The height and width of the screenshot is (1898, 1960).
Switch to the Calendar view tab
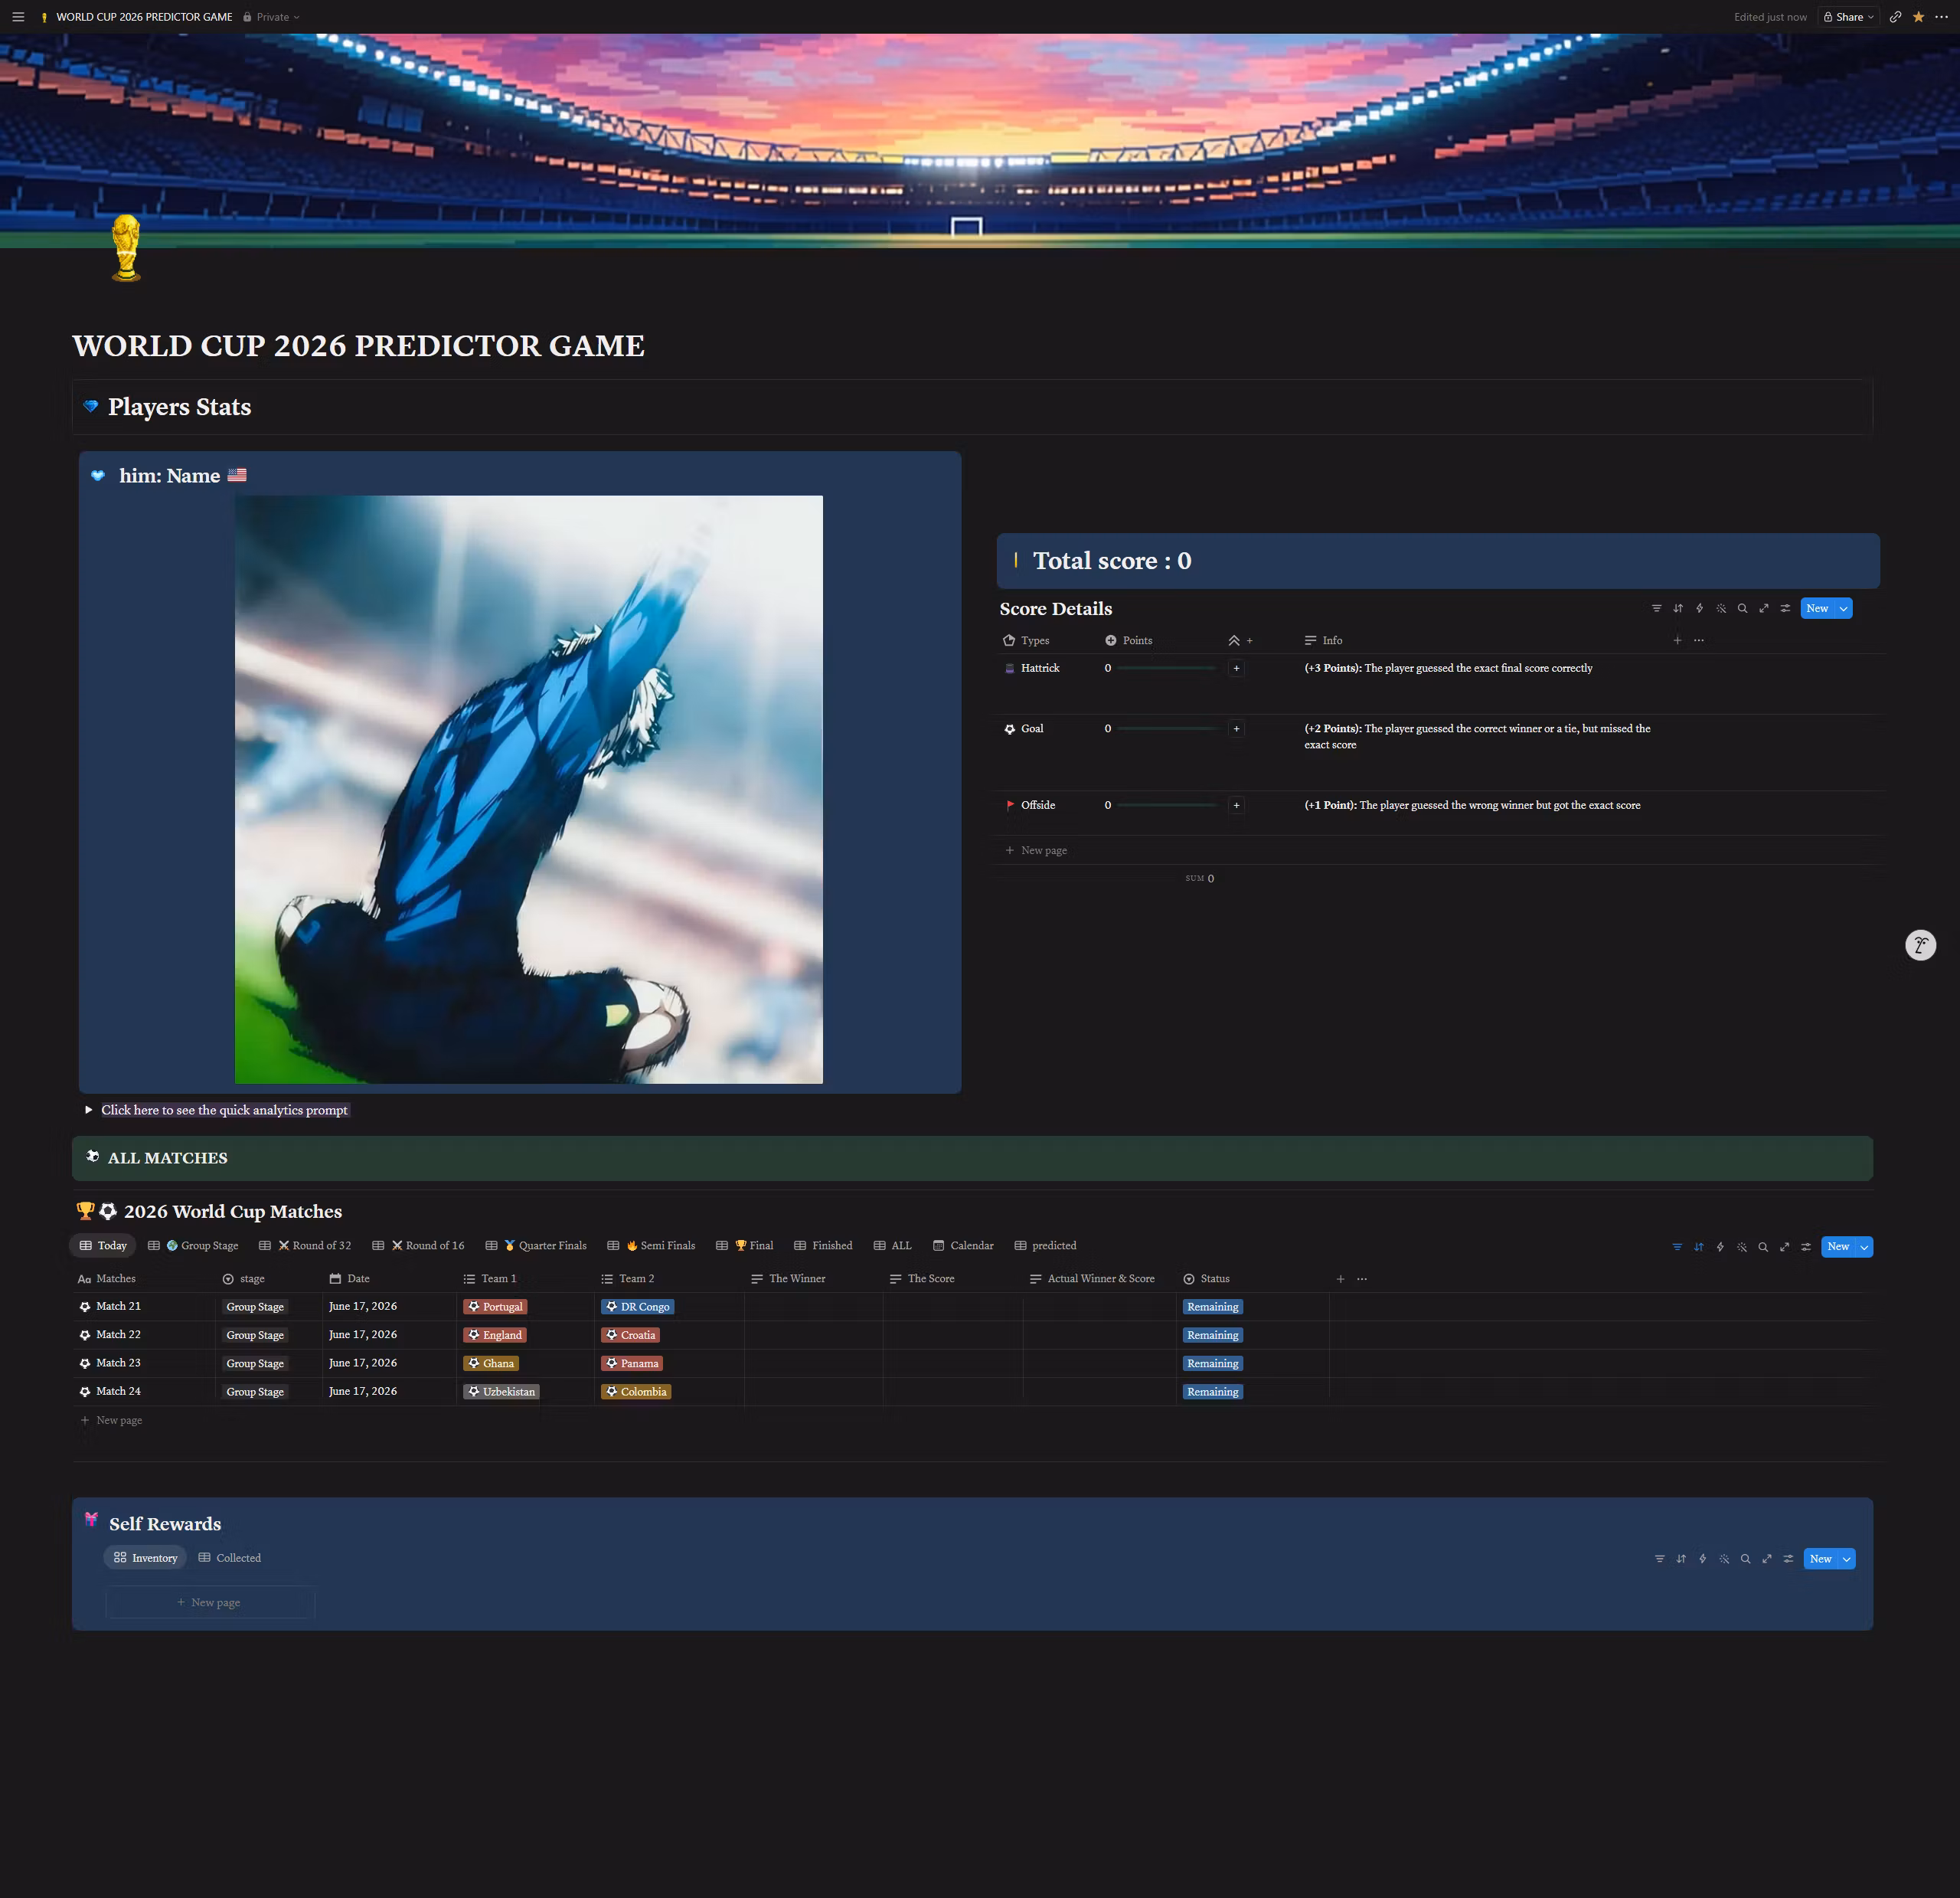(963, 1245)
